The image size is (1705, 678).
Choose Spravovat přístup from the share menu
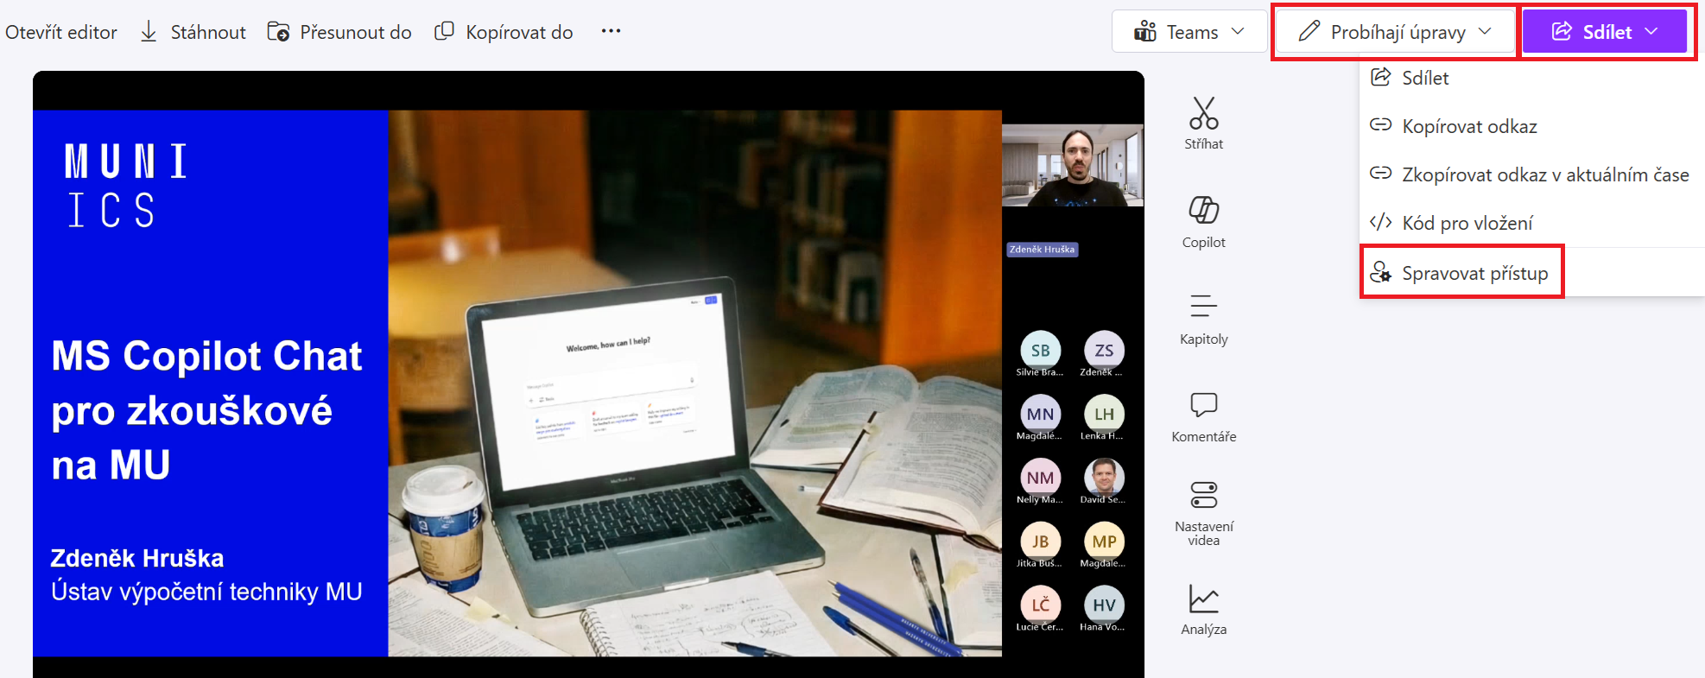click(1462, 273)
